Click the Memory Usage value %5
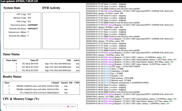Viewport: 182px width, 111px height. [29, 18]
